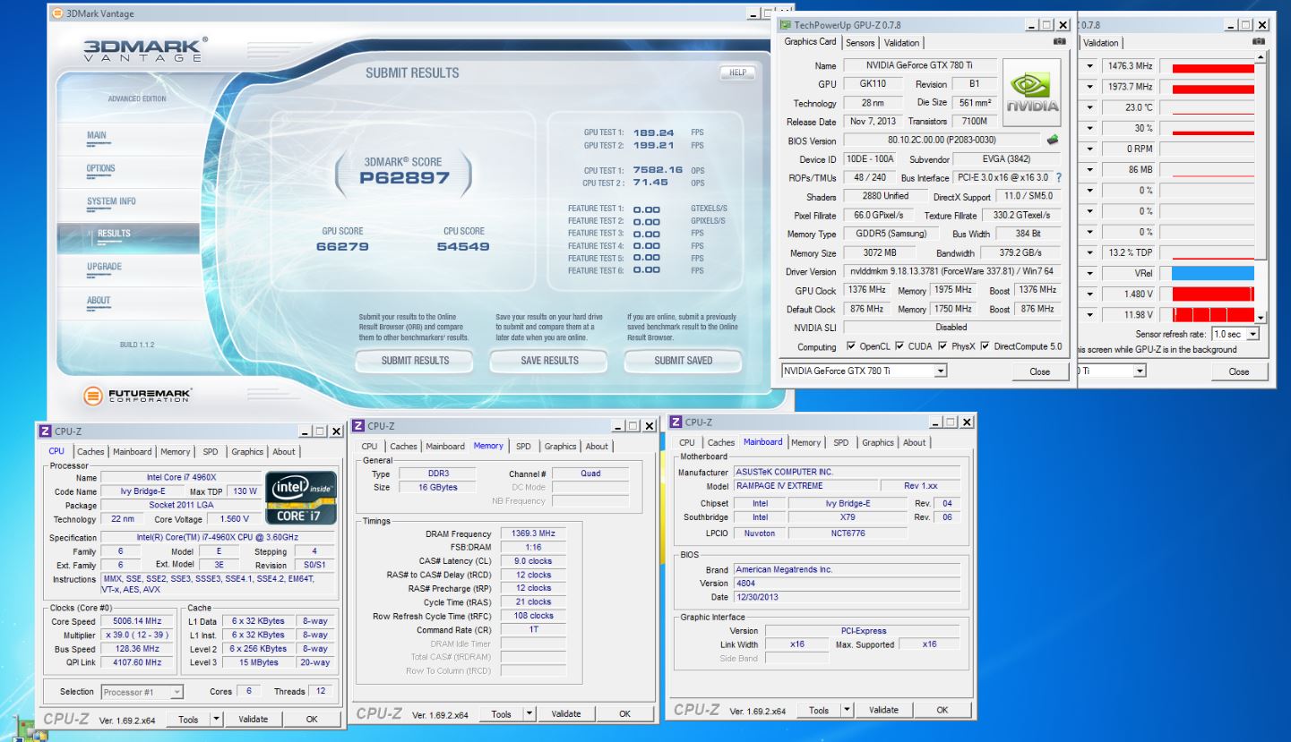Viewport: 1291px width, 742px height.
Task: Open the Processor #1 selection box in CPU-Z
Action: [x=142, y=692]
